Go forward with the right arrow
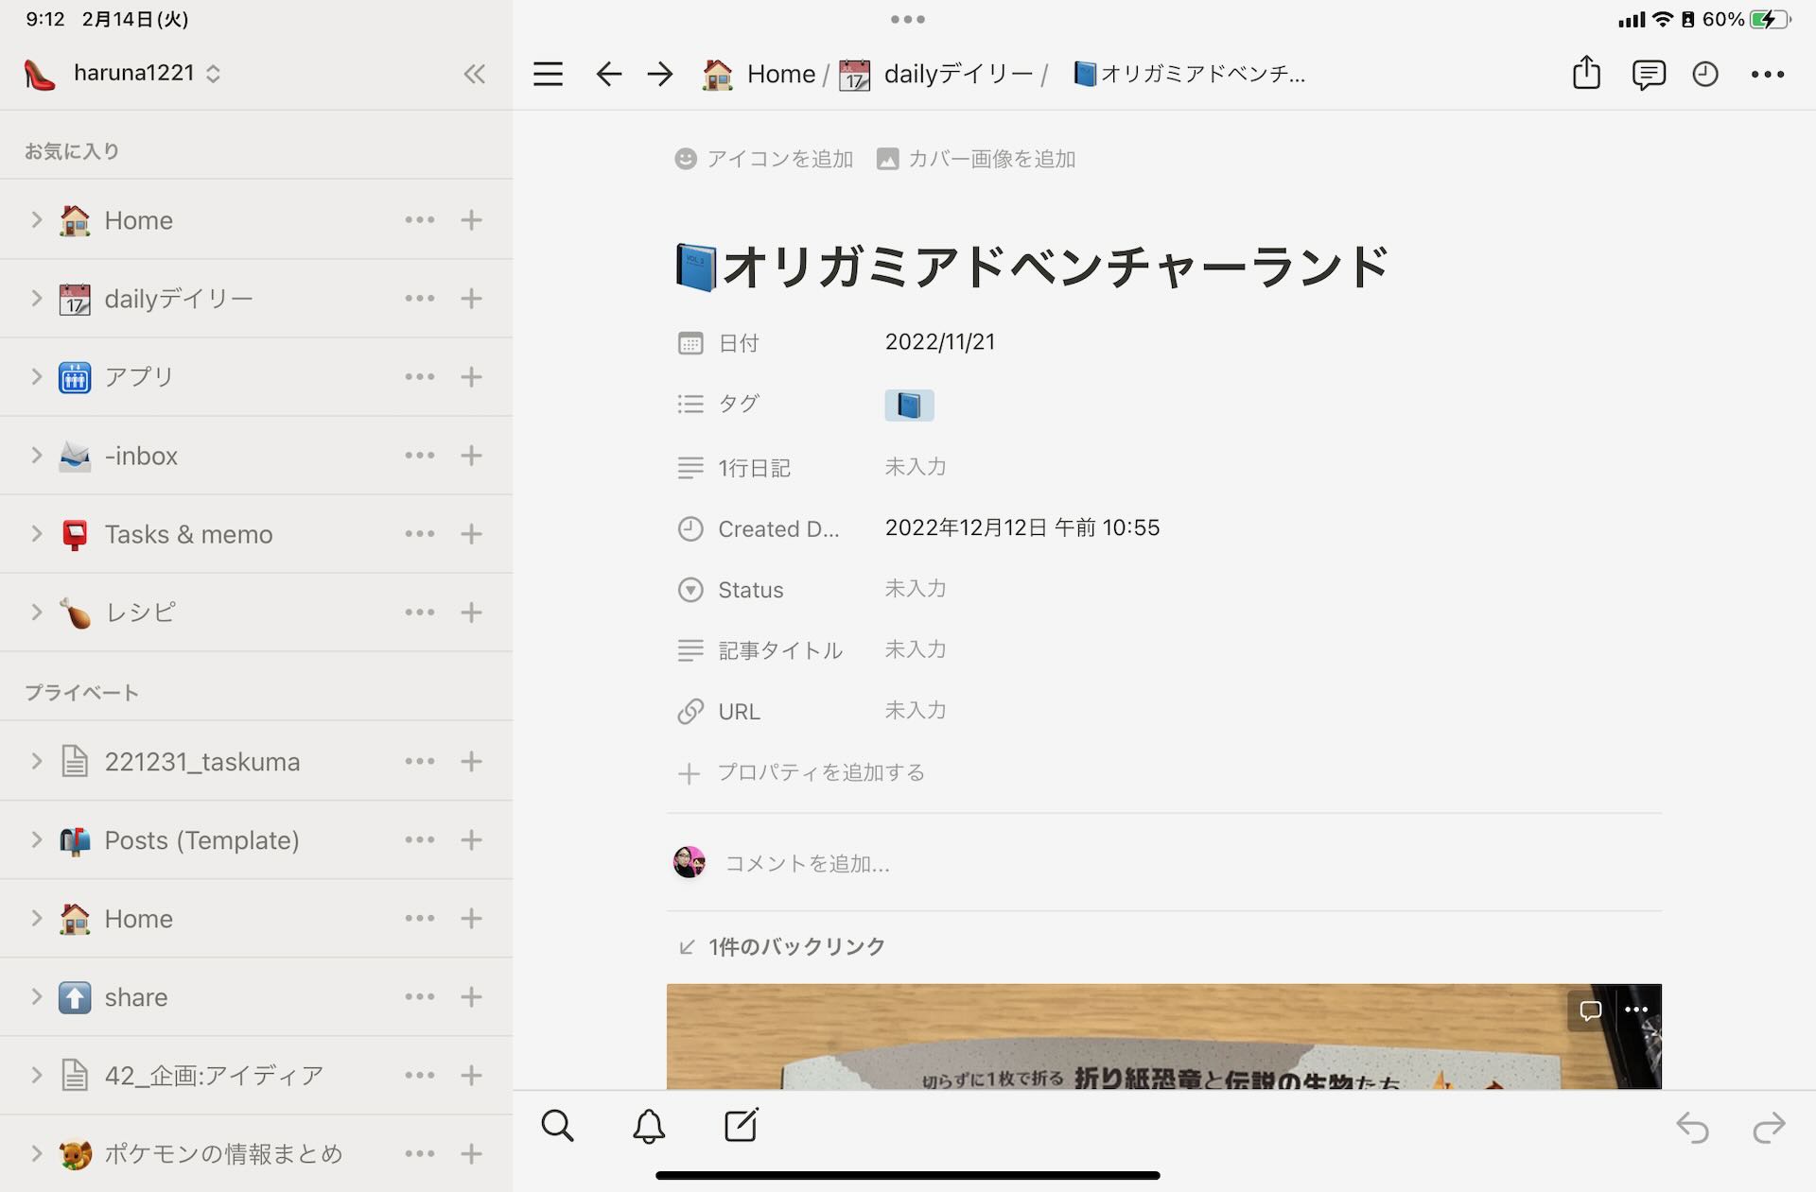This screenshot has width=1816, height=1192. tap(660, 74)
